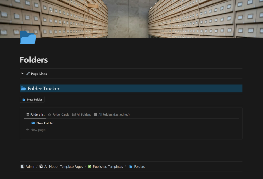Click the Page Links text
This screenshot has height=179, width=263.
(39, 74)
